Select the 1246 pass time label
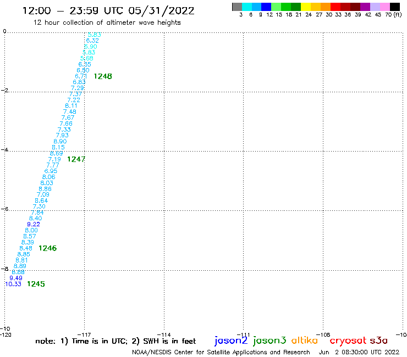407x357 pixels. point(47,248)
